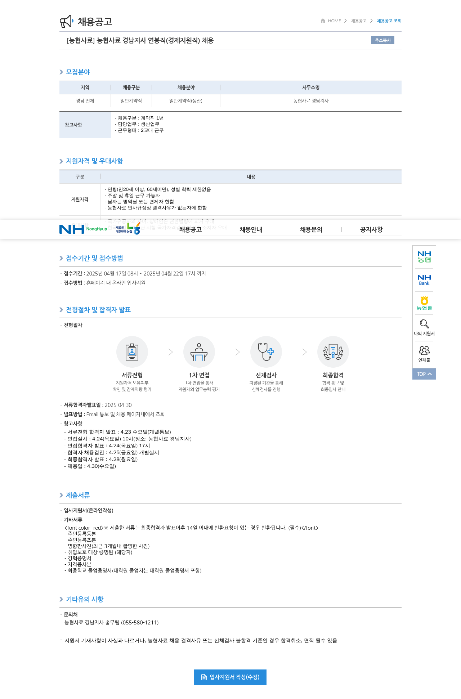The width and height of the screenshot is (461, 699).
Task: Click the home icon in the breadcrumb
Action: tap(323, 21)
